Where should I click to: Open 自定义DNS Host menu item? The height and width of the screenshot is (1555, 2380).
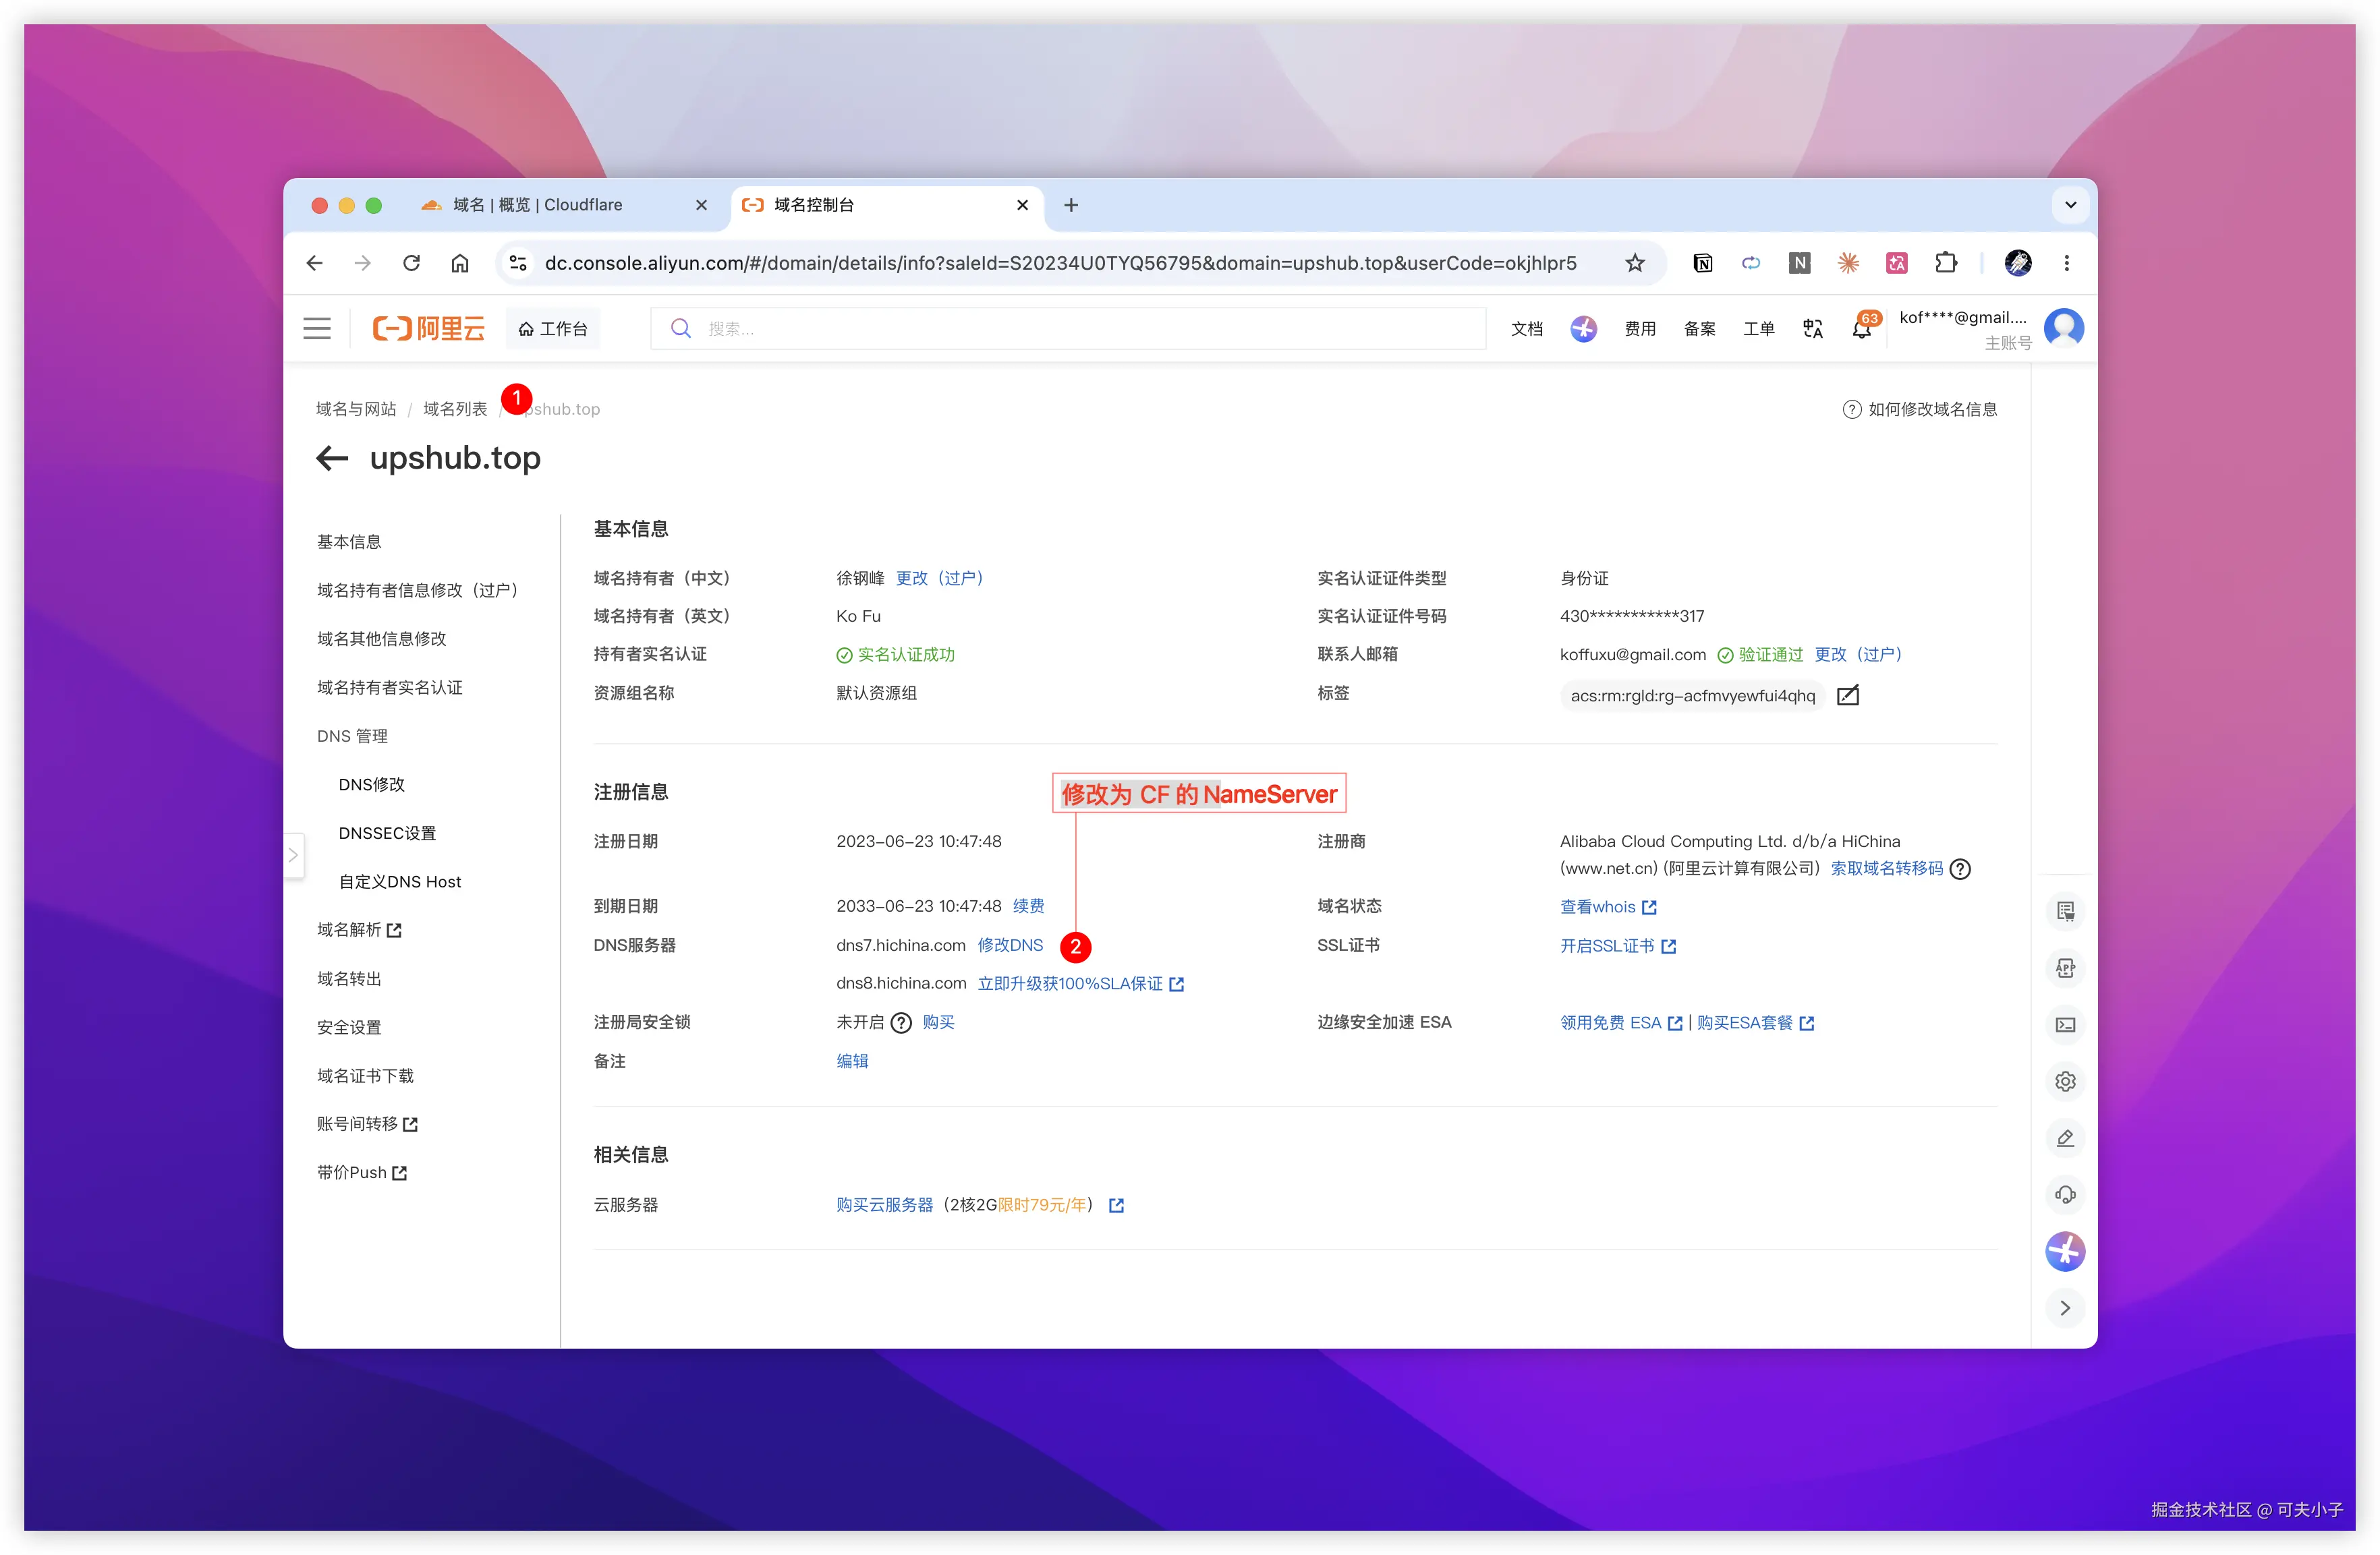pyautogui.click(x=400, y=881)
